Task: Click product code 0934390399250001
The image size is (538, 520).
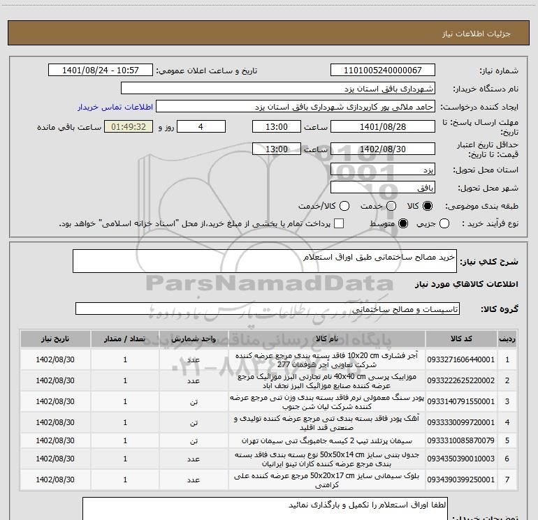Action: coord(461,480)
